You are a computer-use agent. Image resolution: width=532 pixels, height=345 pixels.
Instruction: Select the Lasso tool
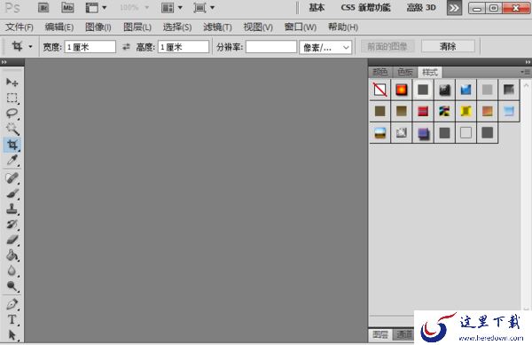pos(12,114)
